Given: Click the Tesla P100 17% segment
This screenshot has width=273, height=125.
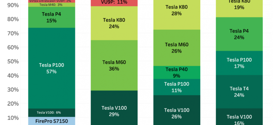Looking at the screenshot, I should coord(240,63).
